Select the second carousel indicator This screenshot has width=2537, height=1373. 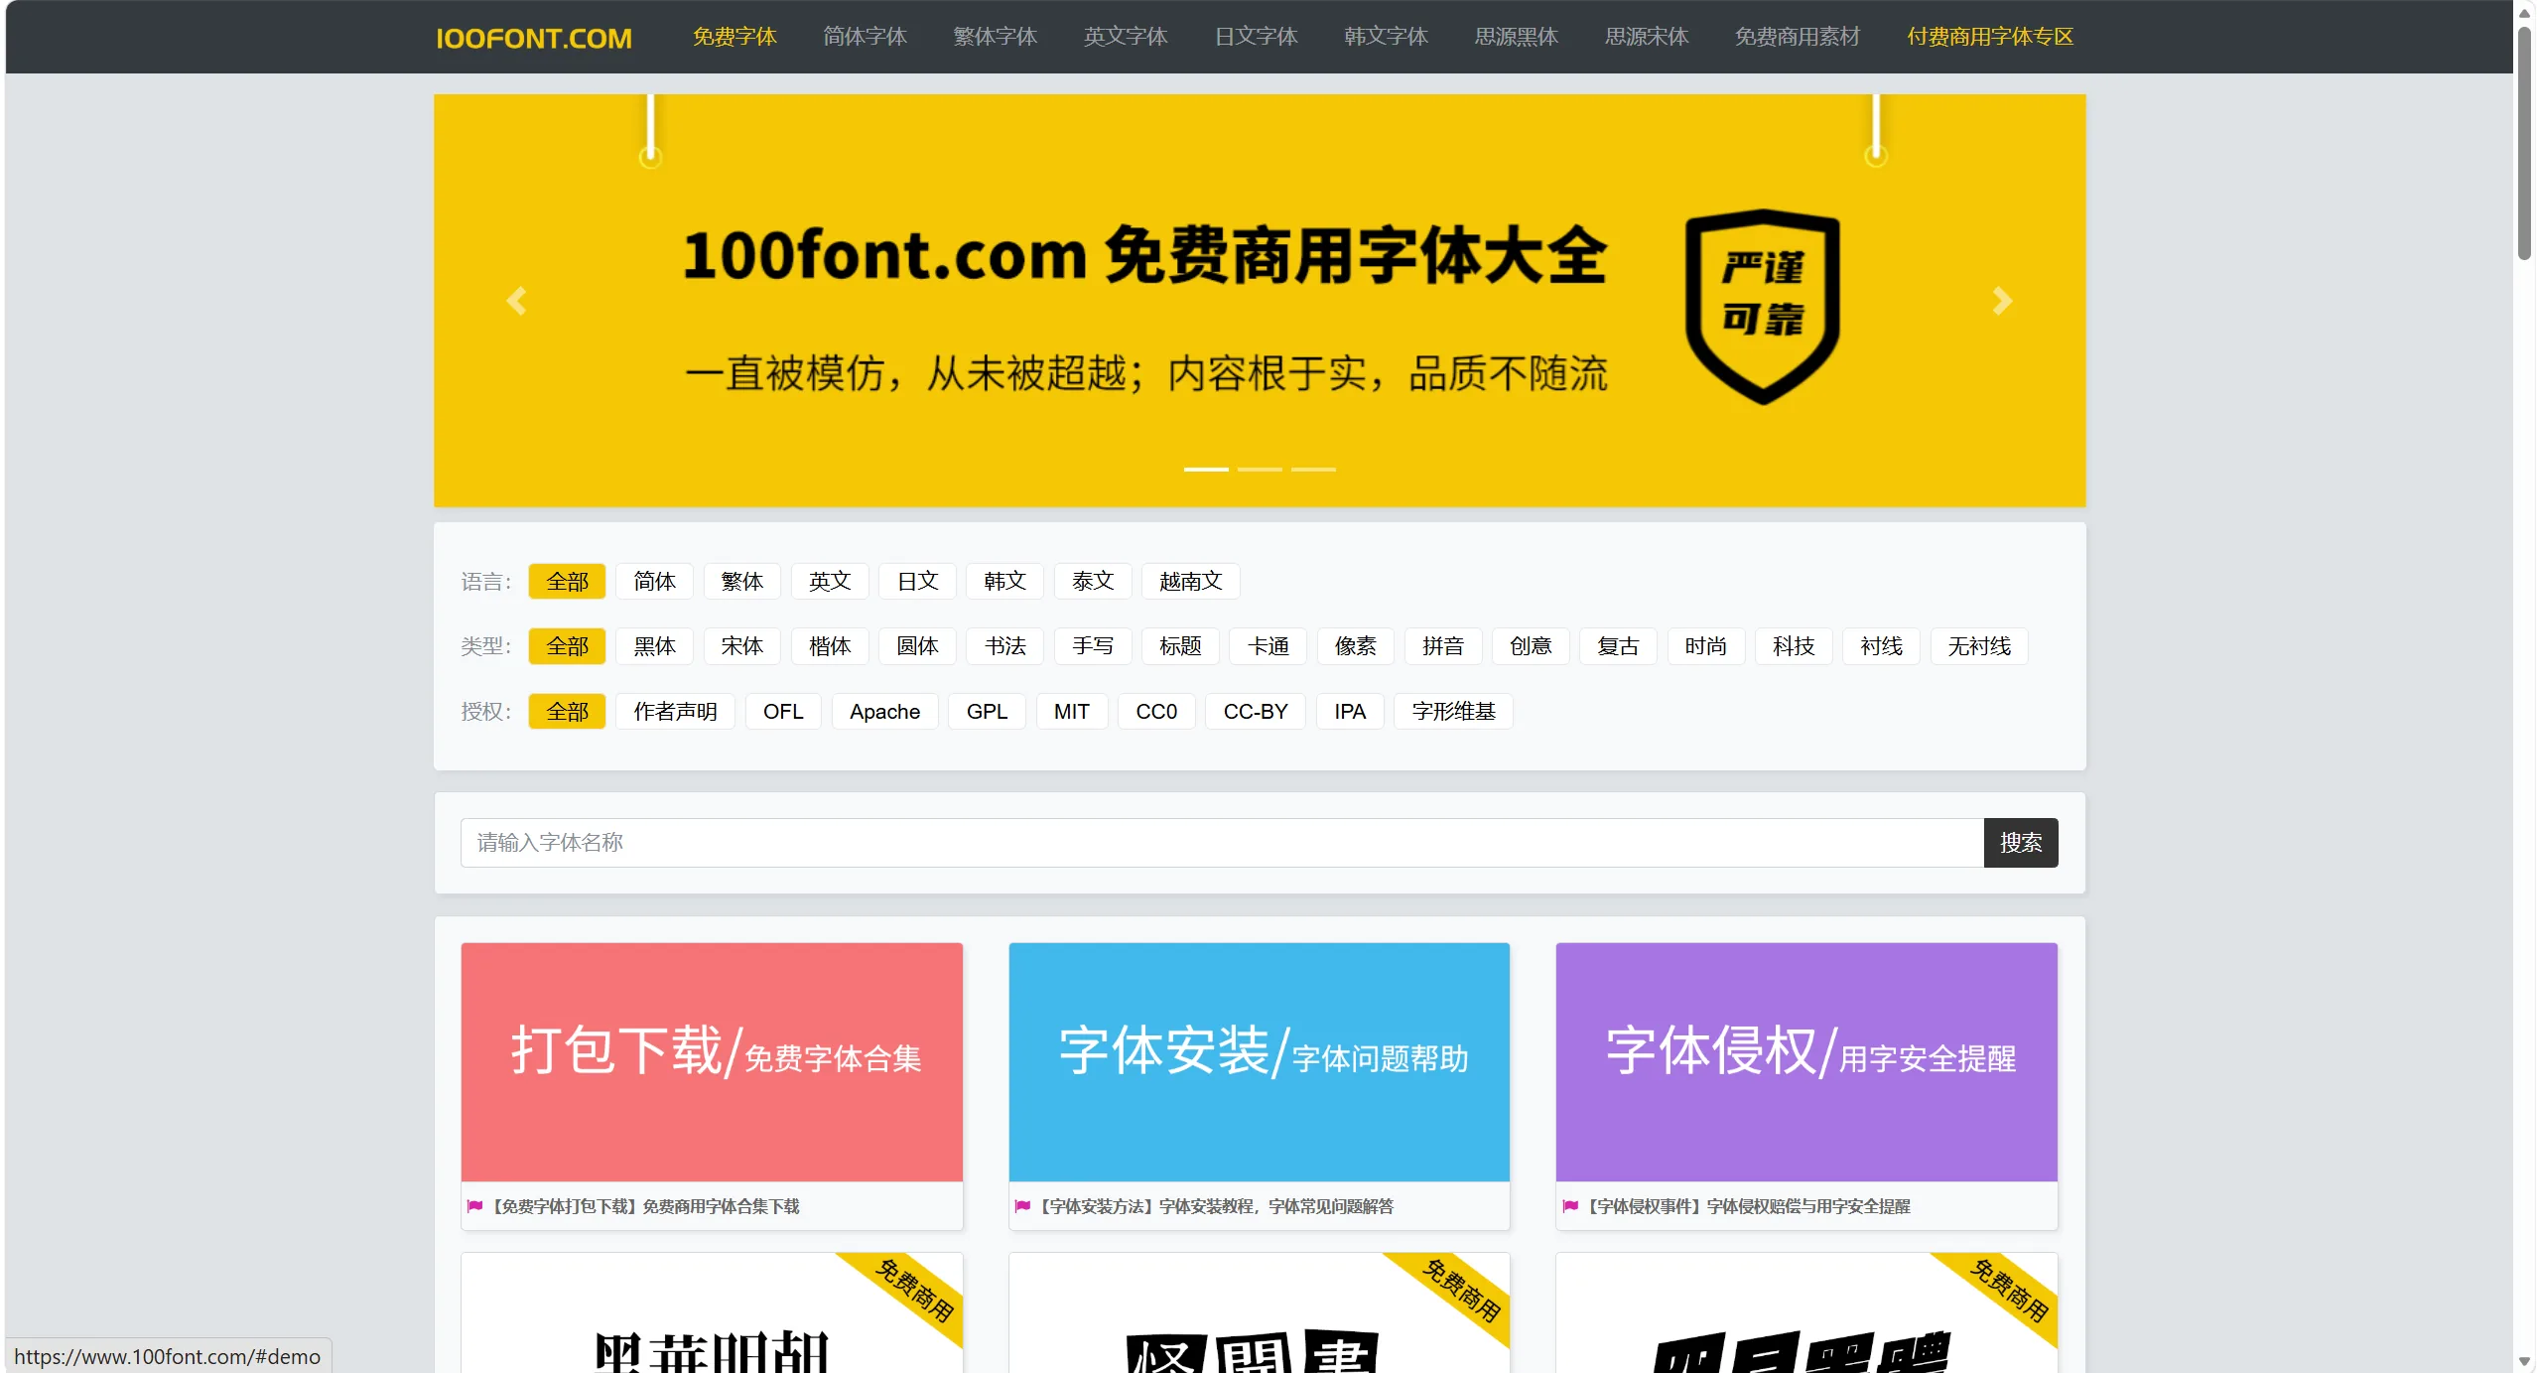pyautogui.click(x=1260, y=469)
